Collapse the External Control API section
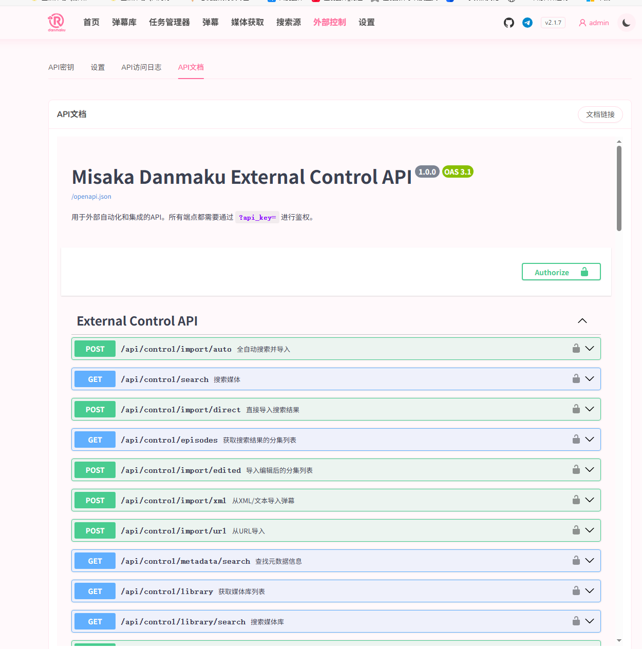Screen dimensions: 642x649 pos(582,320)
